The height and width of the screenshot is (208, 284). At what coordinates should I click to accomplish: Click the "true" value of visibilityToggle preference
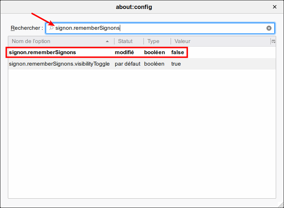click(176, 64)
